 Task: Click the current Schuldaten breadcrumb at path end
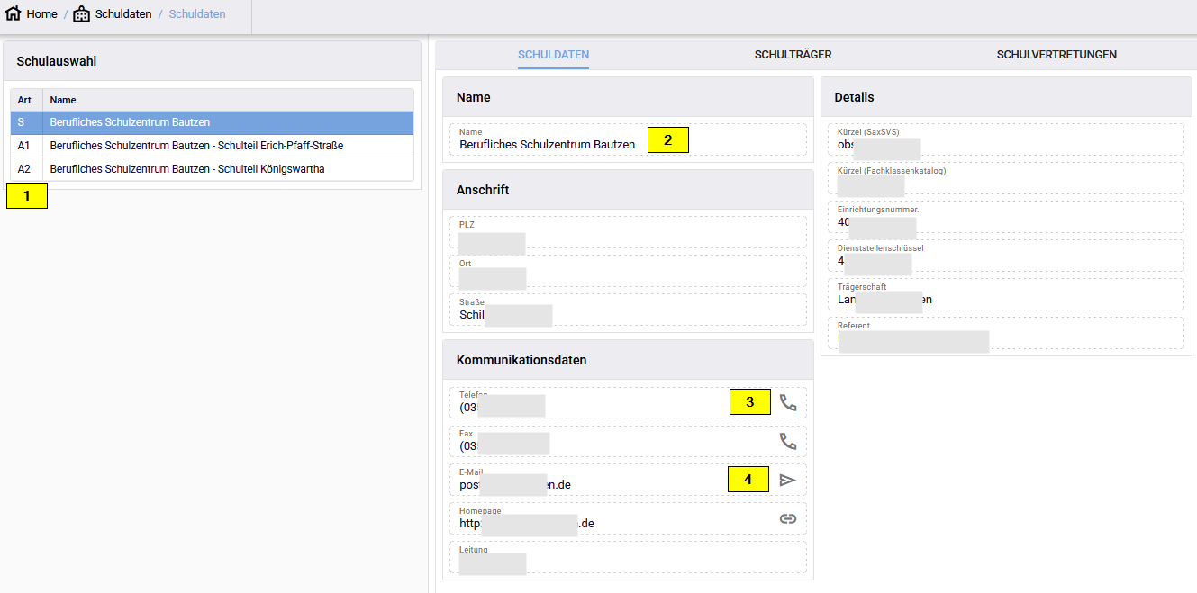pyautogui.click(x=197, y=14)
